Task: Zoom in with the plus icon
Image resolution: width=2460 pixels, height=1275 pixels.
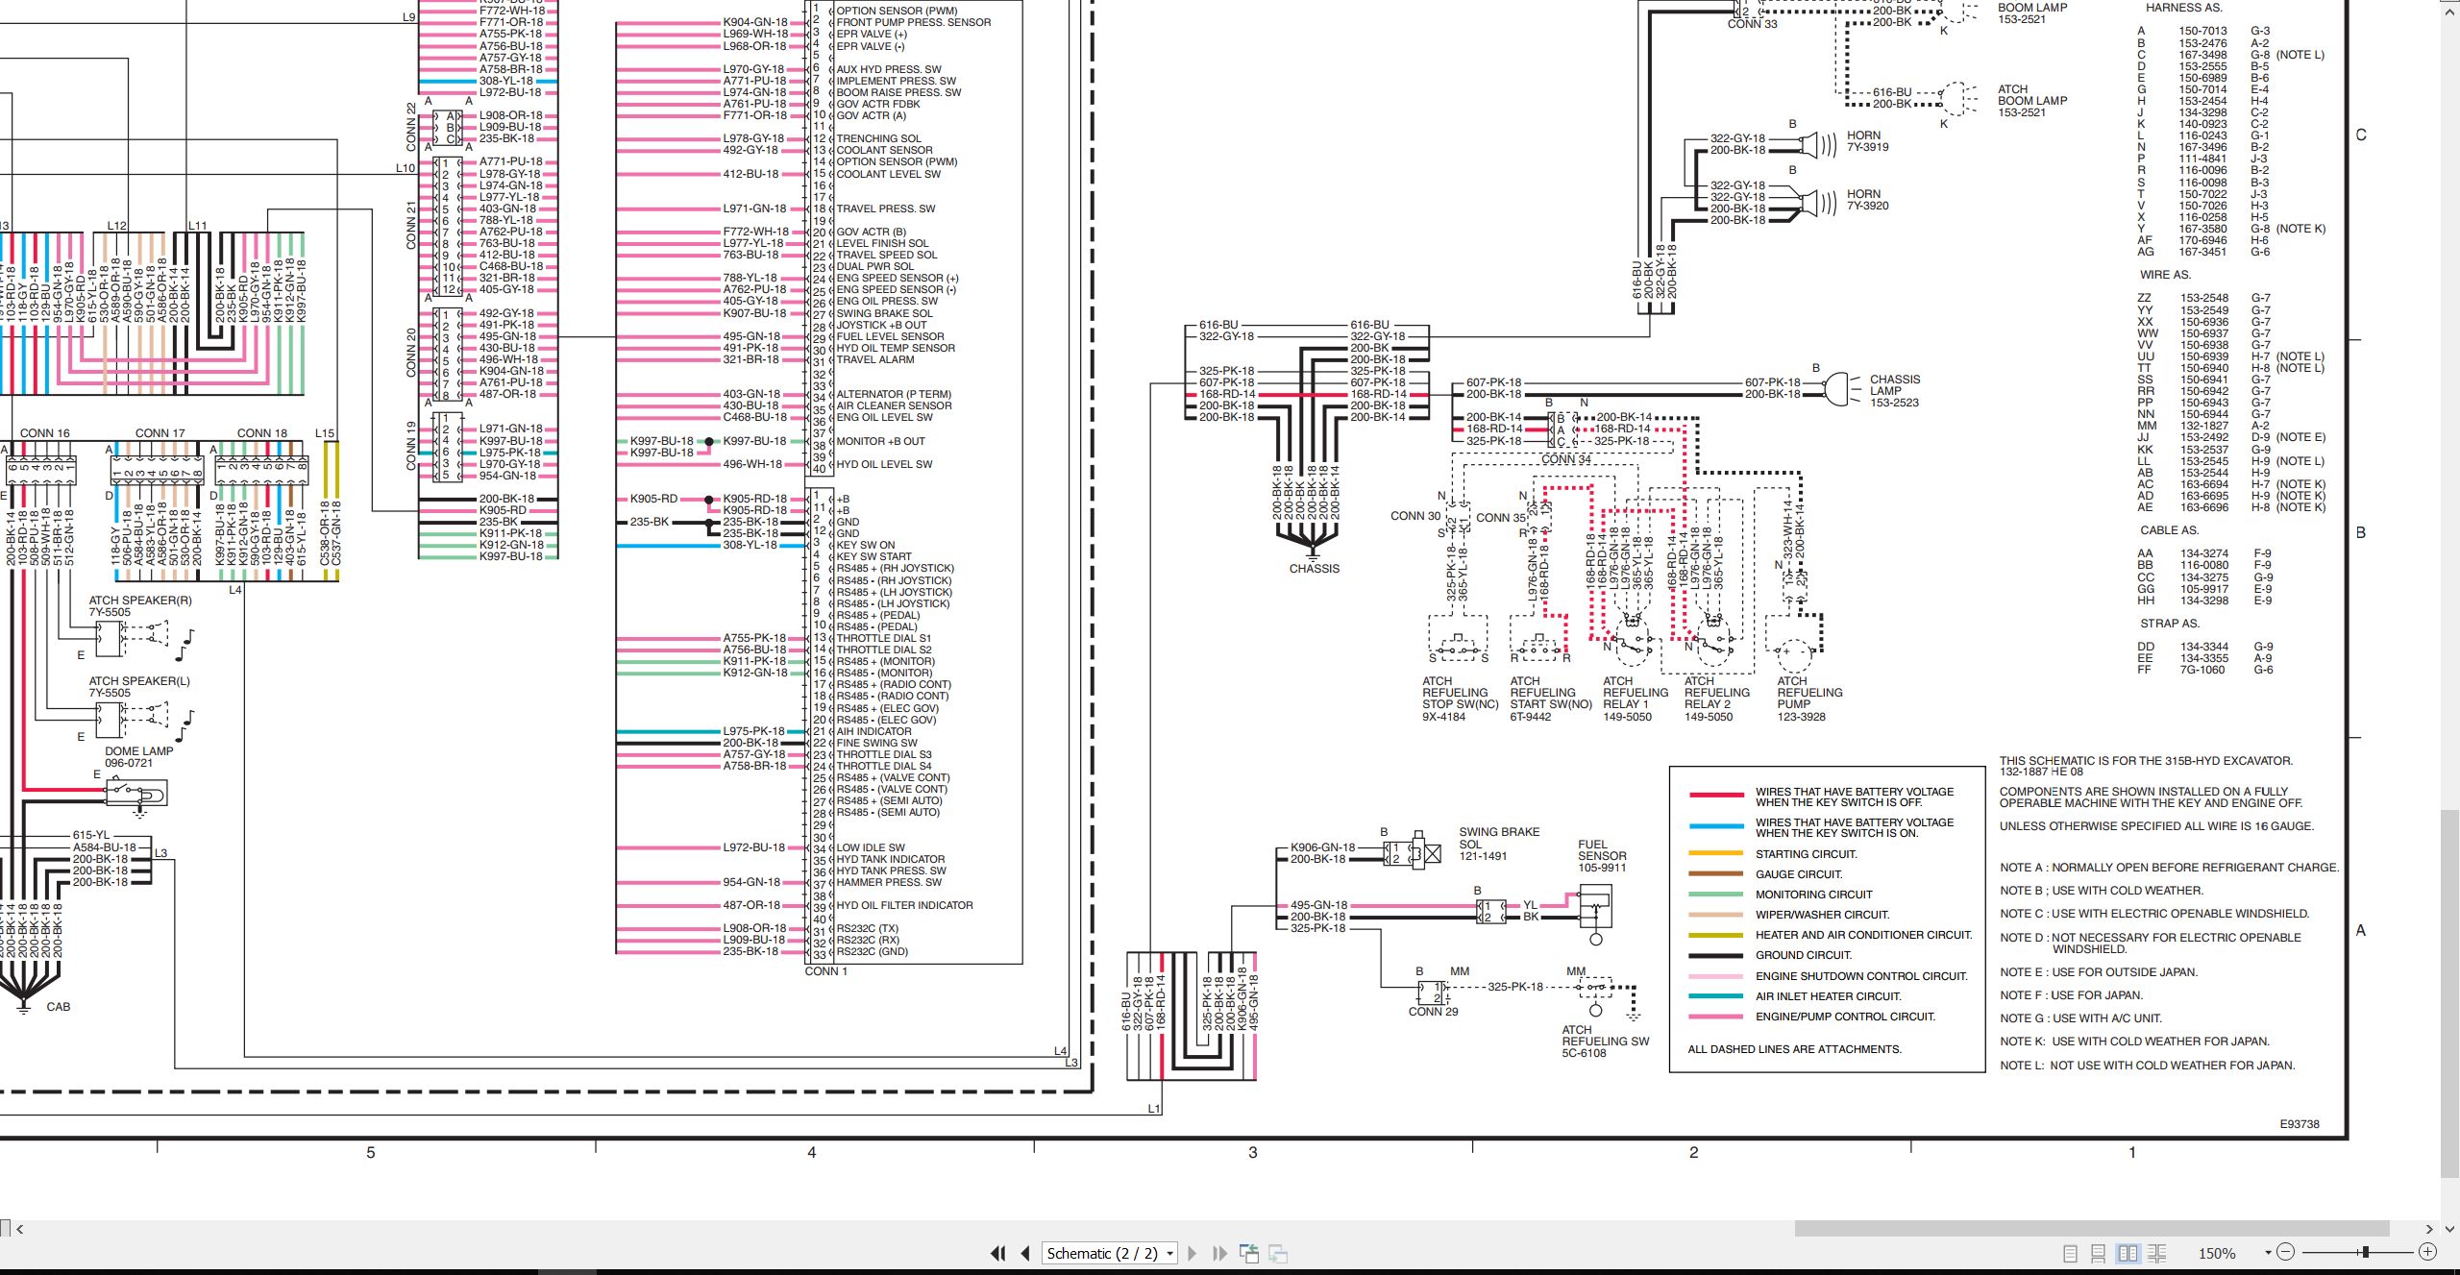Action: click(2427, 1251)
